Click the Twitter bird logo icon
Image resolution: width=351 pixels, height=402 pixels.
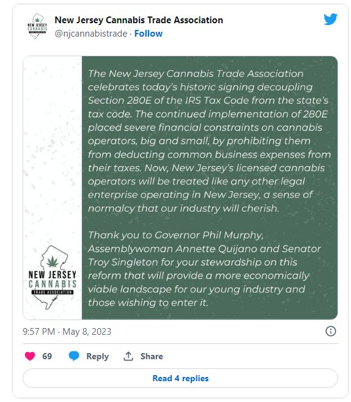330,19
